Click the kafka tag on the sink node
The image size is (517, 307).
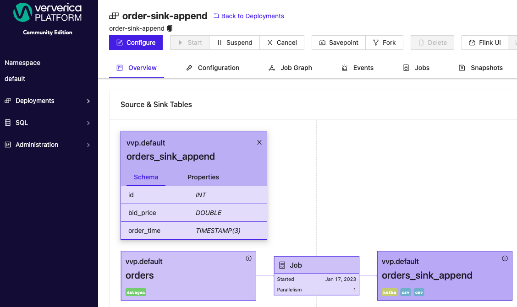click(x=389, y=292)
